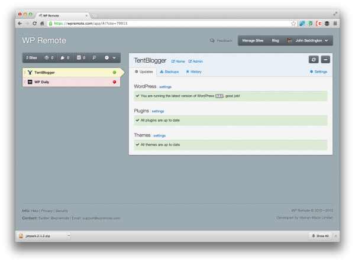Refresh the TentBlogger site data
This screenshot has width=355, height=263.
coord(314,60)
